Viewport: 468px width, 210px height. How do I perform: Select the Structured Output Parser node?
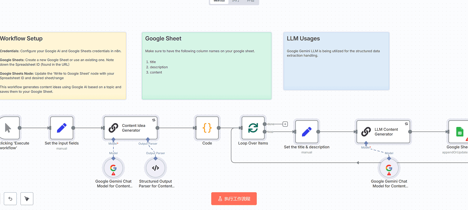pyautogui.click(x=155, y=168)
